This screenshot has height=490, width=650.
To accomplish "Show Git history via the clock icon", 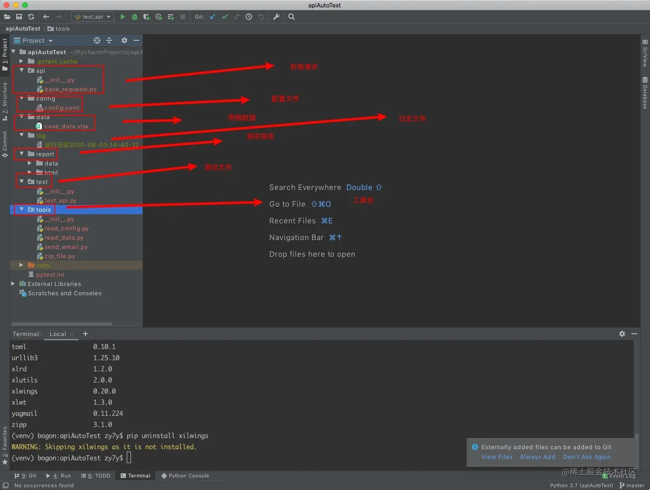I will point(249,17).
